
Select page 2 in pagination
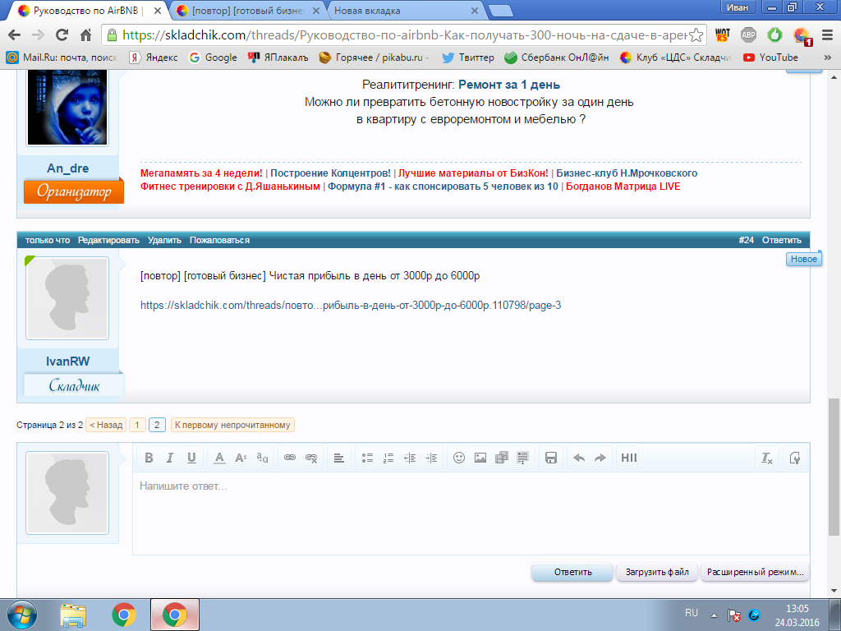157,425
